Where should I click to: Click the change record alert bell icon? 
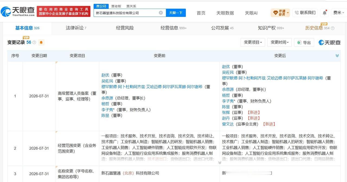[41, 43]
